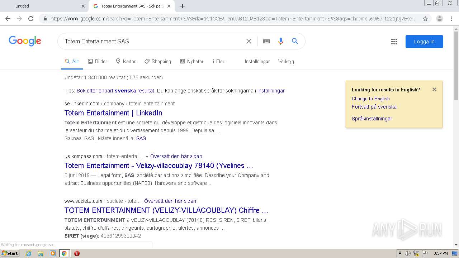
Task: Open the Verktyg search tools
Action: (286, 61)
